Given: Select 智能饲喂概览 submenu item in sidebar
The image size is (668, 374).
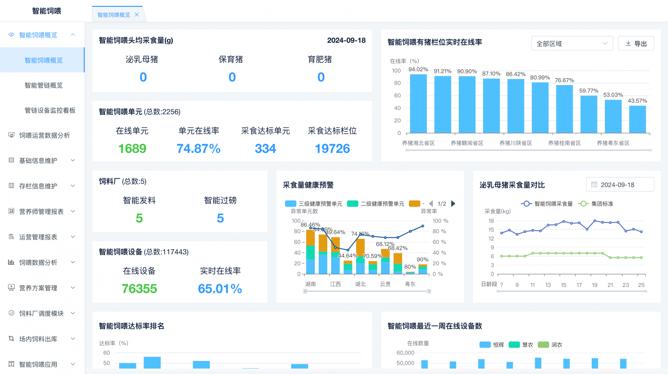Looking at the screenshot, I should (x=42, y=60).
